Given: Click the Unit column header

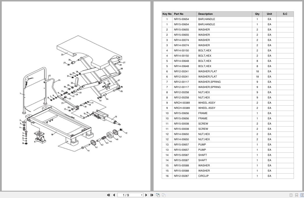Looking at the screenshot, I should click(x=269, y=14).
